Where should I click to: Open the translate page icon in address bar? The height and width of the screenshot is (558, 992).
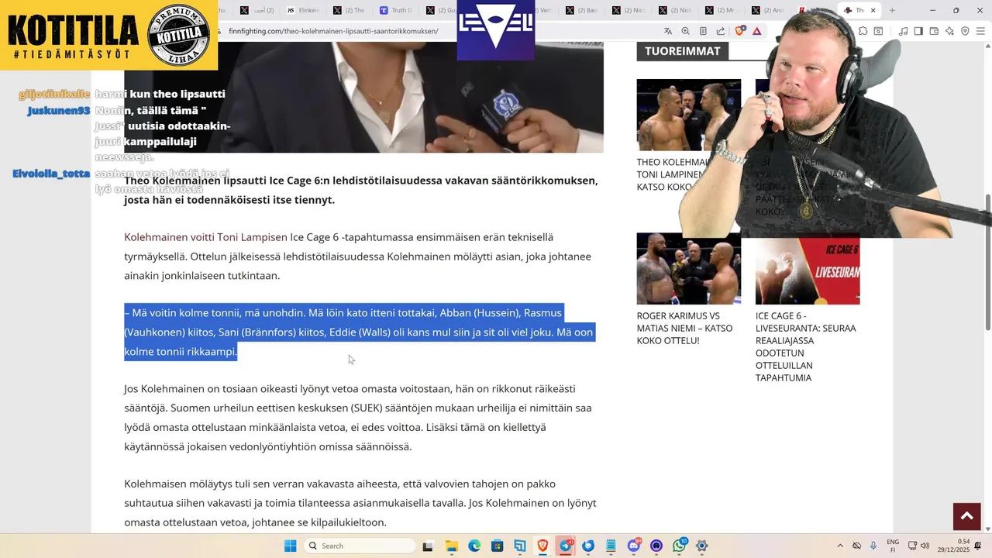point(668,31)
